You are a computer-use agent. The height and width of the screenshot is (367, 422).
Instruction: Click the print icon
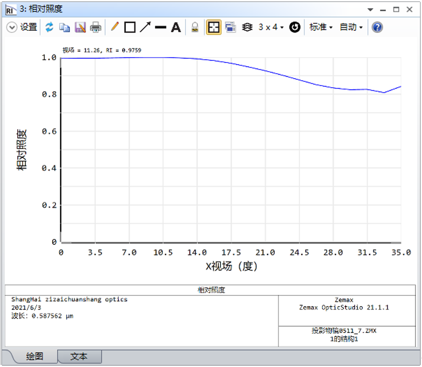[96, 27]
